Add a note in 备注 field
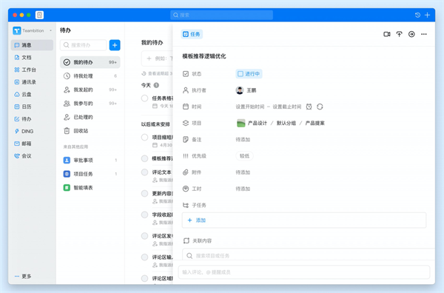Viewport: 444px width, 293px height. tap(243, 140)
